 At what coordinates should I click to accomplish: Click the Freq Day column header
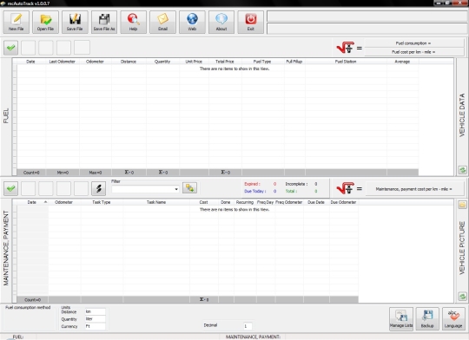265,202
